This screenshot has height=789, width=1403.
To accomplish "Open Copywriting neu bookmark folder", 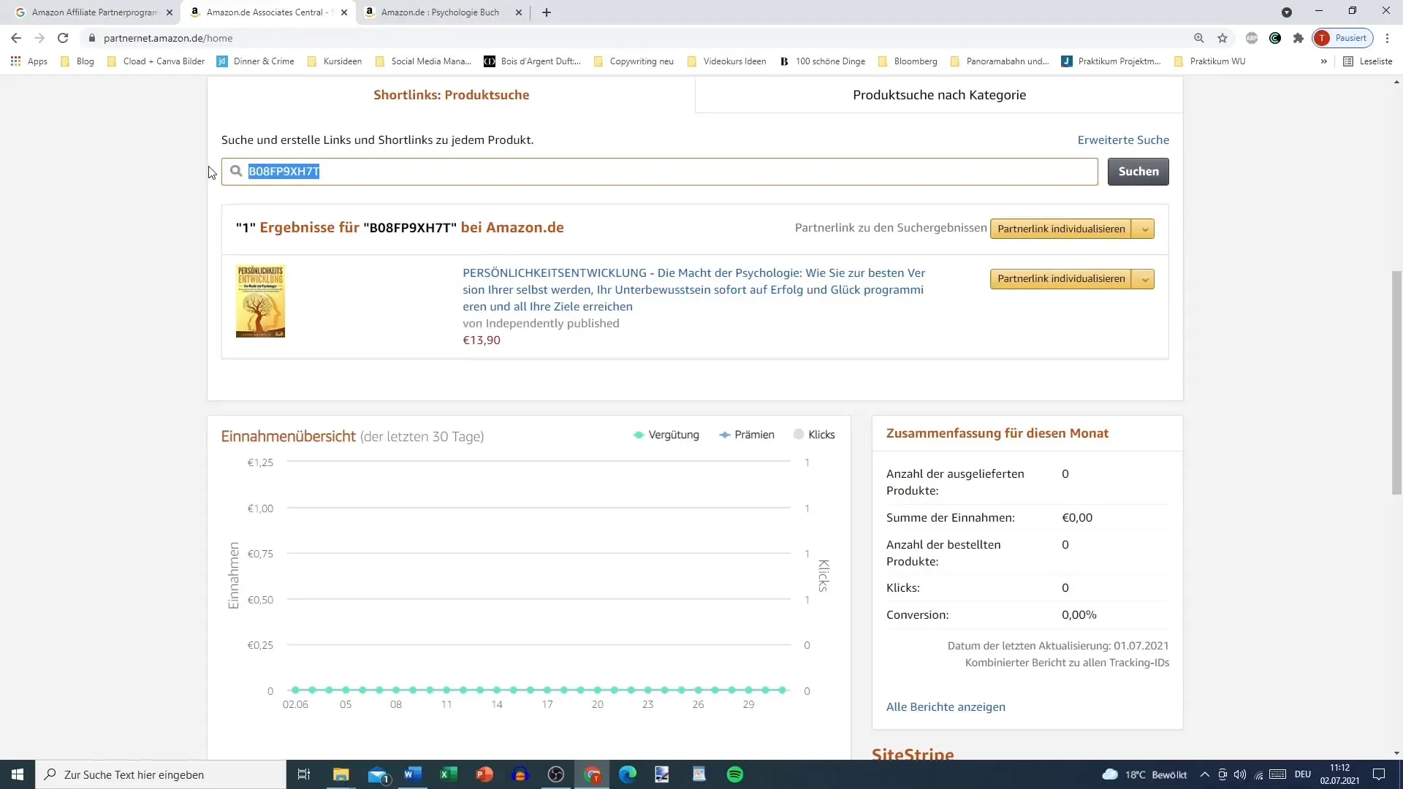I will [634, 61].
